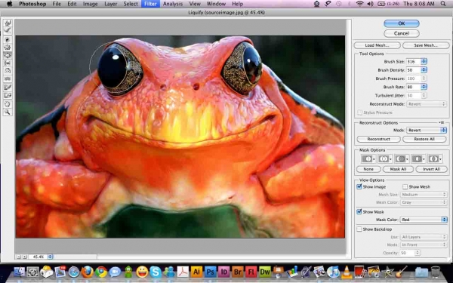This screenshot has height=283, width=453.
Task: Click the Brush Rate value field
Action: [414, 87]
